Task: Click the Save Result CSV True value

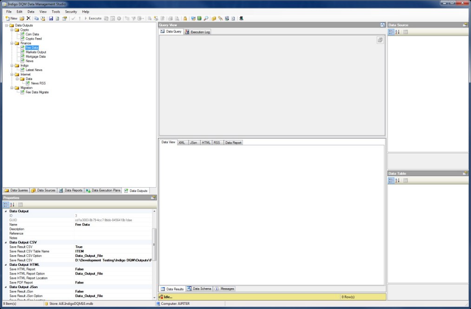Action: [x=79, y=247]
